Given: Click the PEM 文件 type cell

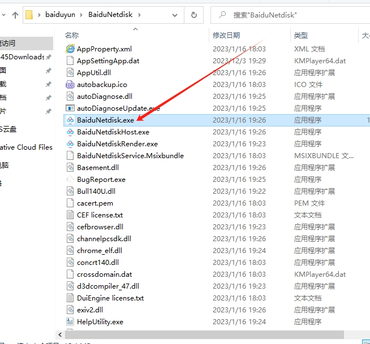Looking at the screenshot, I should point(309,203).
